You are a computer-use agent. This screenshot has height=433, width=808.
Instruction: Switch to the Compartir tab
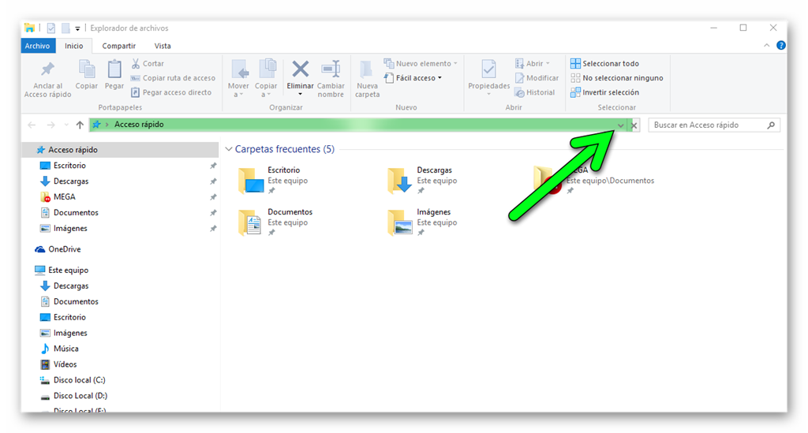point(118,46)
